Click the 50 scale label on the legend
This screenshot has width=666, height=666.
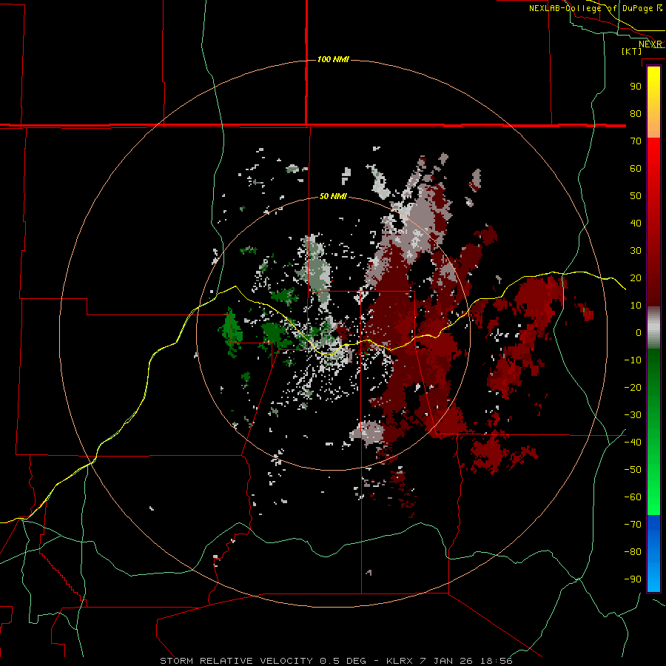point(636,196)
